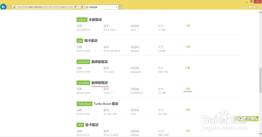Click the scrollbar up arrow

(260, 12)
